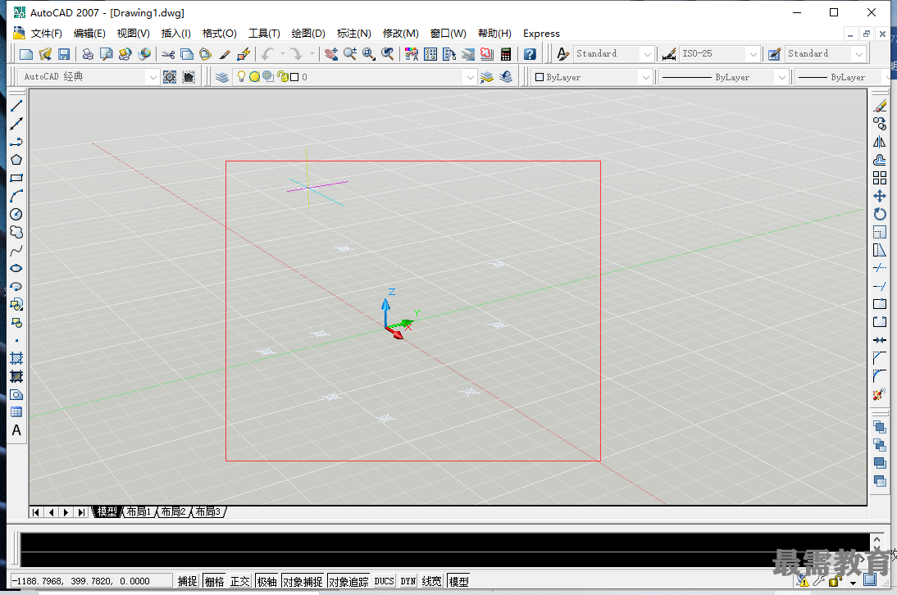Click the Erase tool in modify toolbar

880,106
